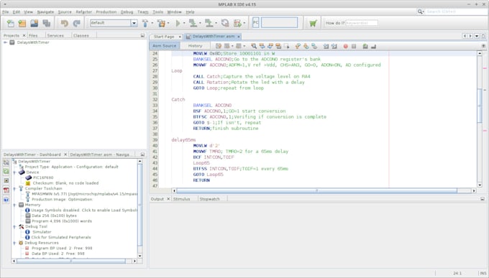Viewport: 489px width, 278px height.
Task: Toggle Rectangular Selection in editor toolbar
Action: click(x=286, y=46)
